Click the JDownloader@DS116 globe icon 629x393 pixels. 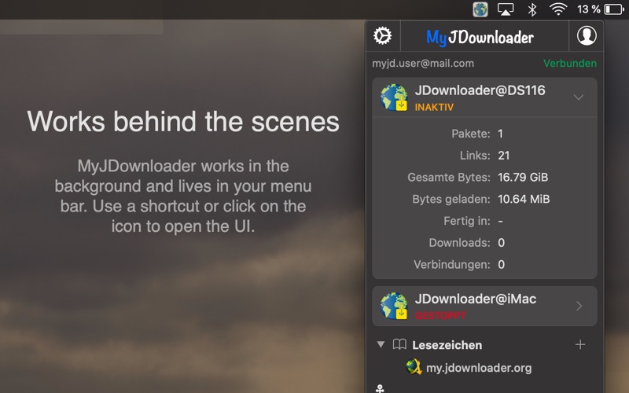[394, 97]
